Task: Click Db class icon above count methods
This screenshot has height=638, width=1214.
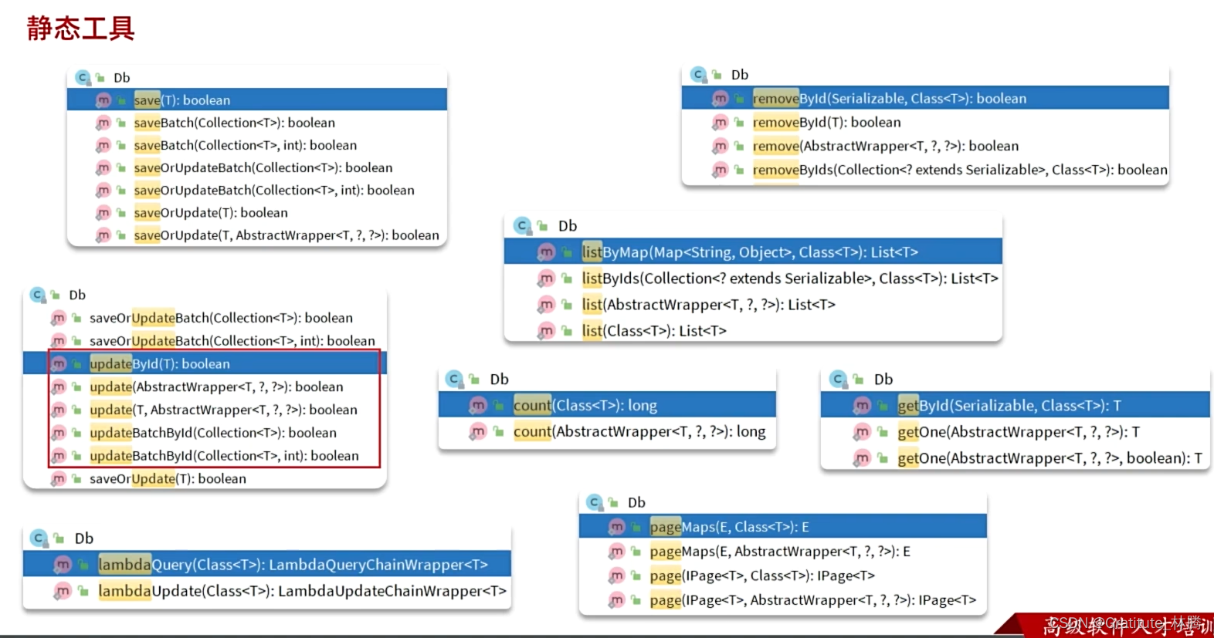Action: [455, 380]
